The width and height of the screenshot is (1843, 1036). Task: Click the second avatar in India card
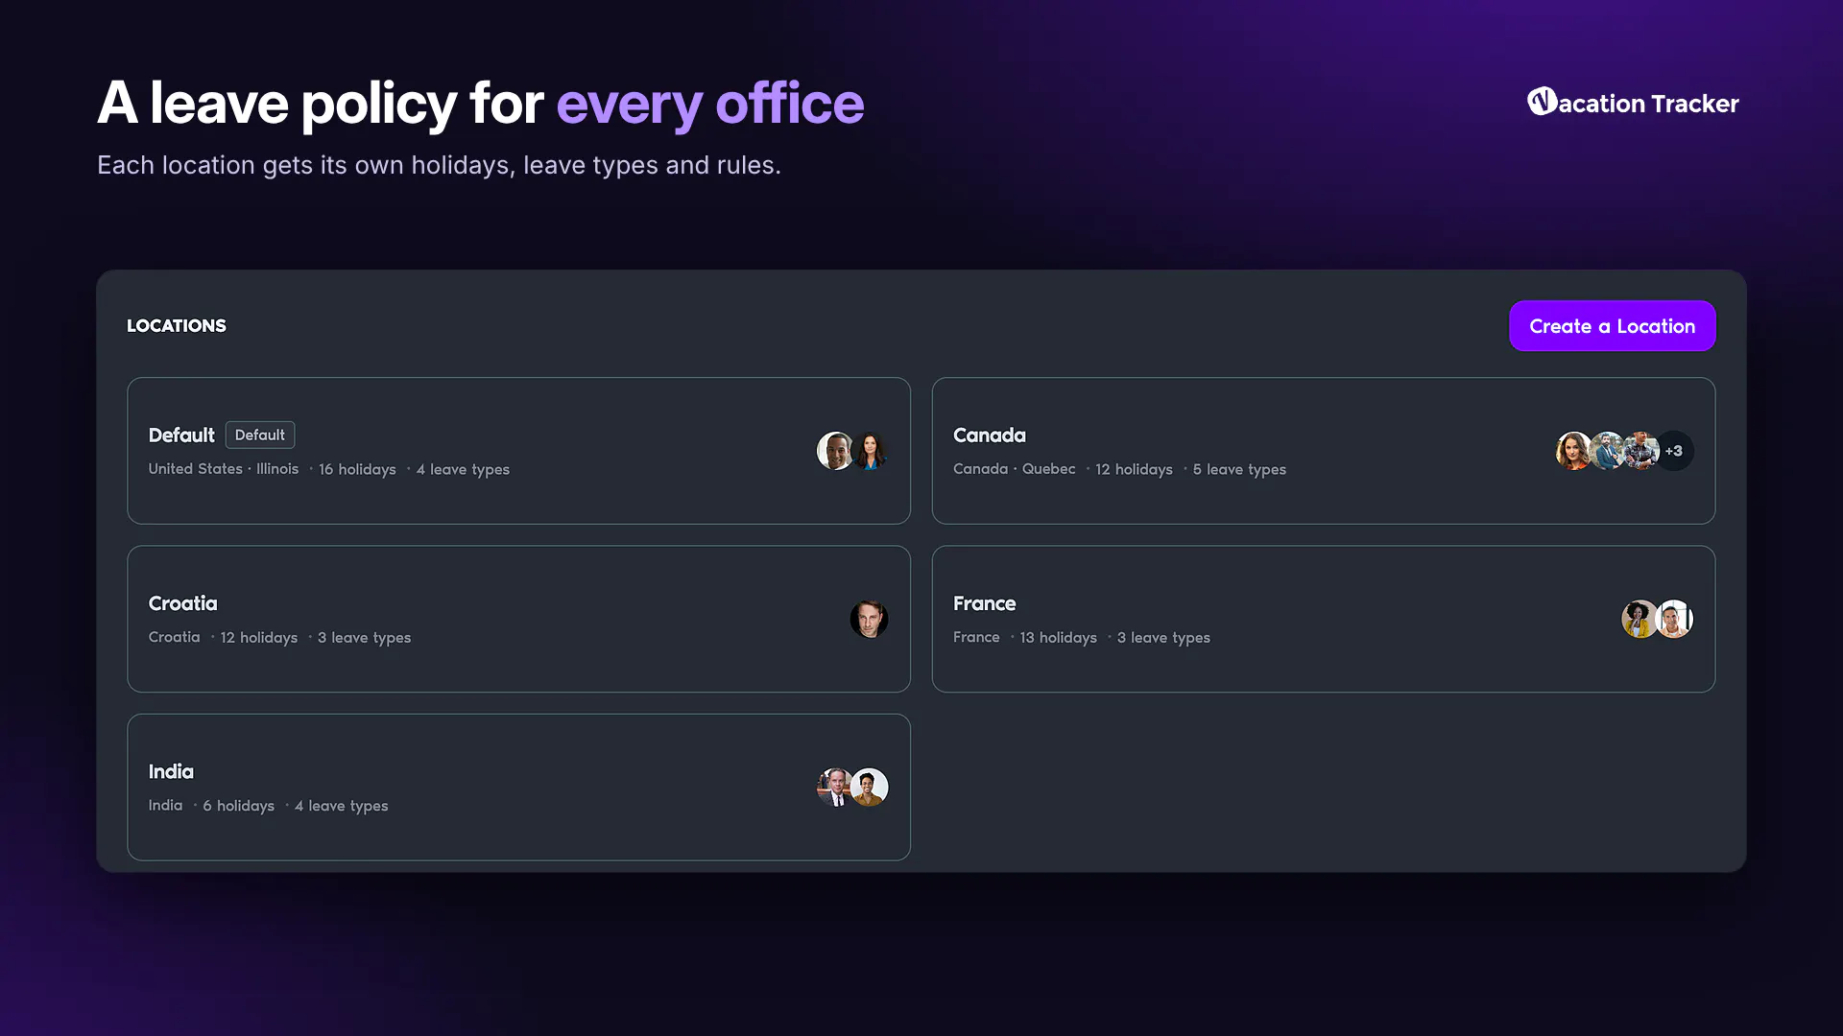click(869, 788)
